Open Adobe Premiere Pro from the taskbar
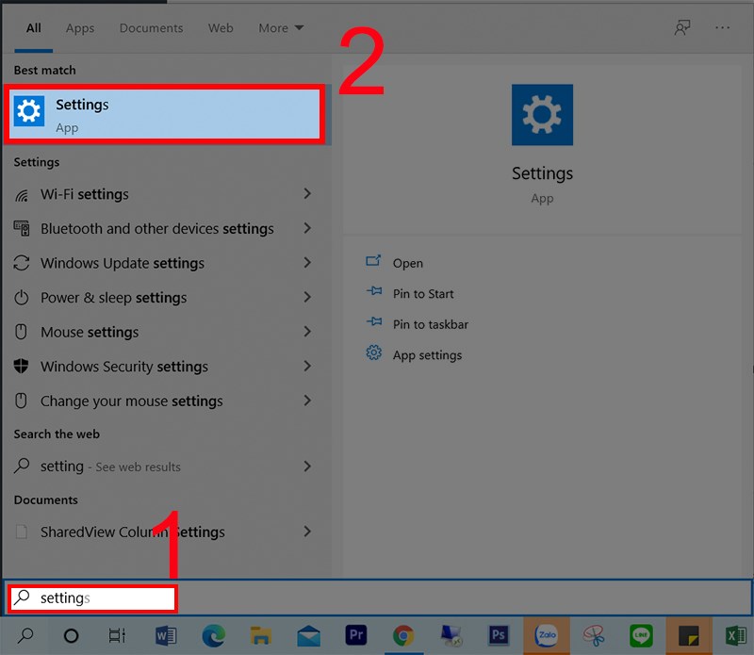 pos(355,635)
